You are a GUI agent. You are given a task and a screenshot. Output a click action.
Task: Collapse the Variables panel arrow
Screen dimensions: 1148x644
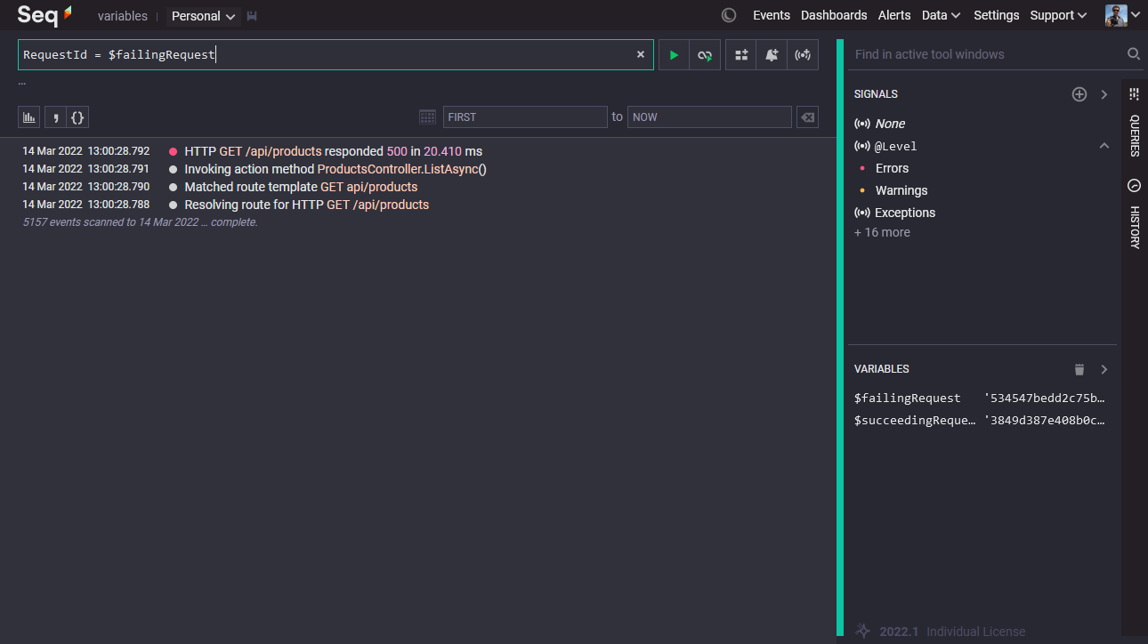[1104, 369]
